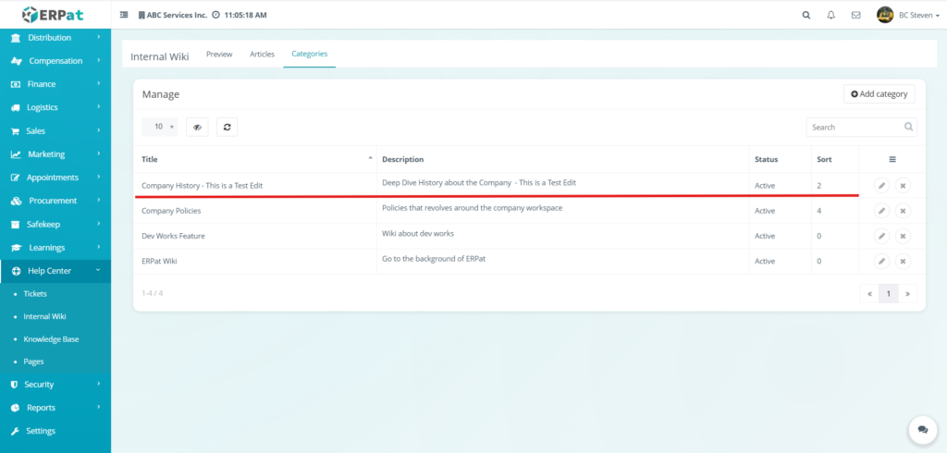Open the chat bubble widget

pos(922,430)
